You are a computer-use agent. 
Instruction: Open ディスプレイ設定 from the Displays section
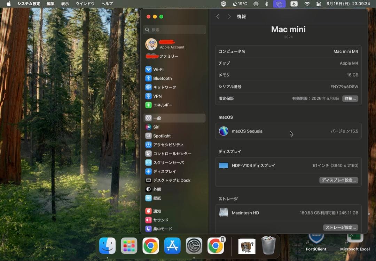[338, 180]
